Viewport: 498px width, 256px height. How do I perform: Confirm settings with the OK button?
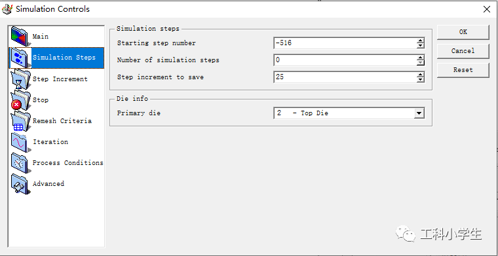463,31
